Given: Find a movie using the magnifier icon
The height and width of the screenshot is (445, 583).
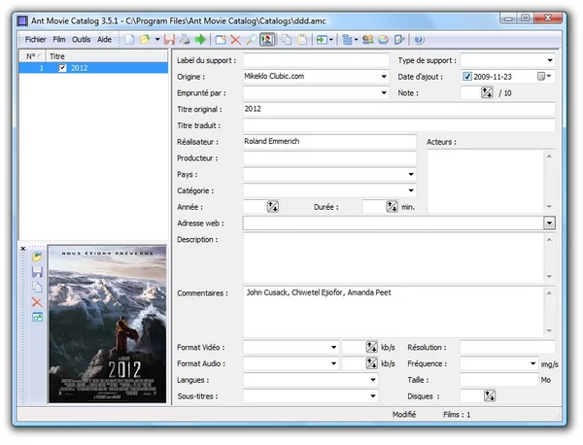Looking at the screenshot, I should (x=251, y=40).
